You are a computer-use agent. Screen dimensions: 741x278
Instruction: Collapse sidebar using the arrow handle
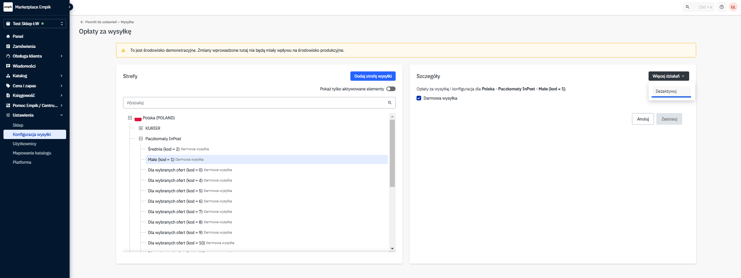coord(70,7)
